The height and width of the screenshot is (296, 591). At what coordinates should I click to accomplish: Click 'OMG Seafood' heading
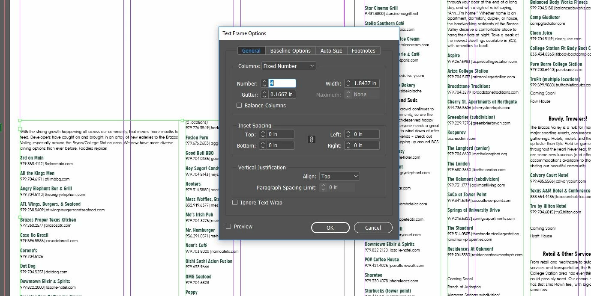tap(198, 277)
